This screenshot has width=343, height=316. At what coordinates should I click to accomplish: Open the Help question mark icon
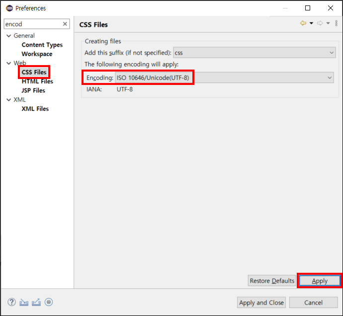coord(11,302)
